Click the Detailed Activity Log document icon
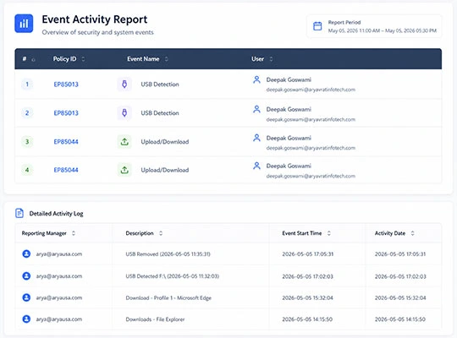 point(19,213)
